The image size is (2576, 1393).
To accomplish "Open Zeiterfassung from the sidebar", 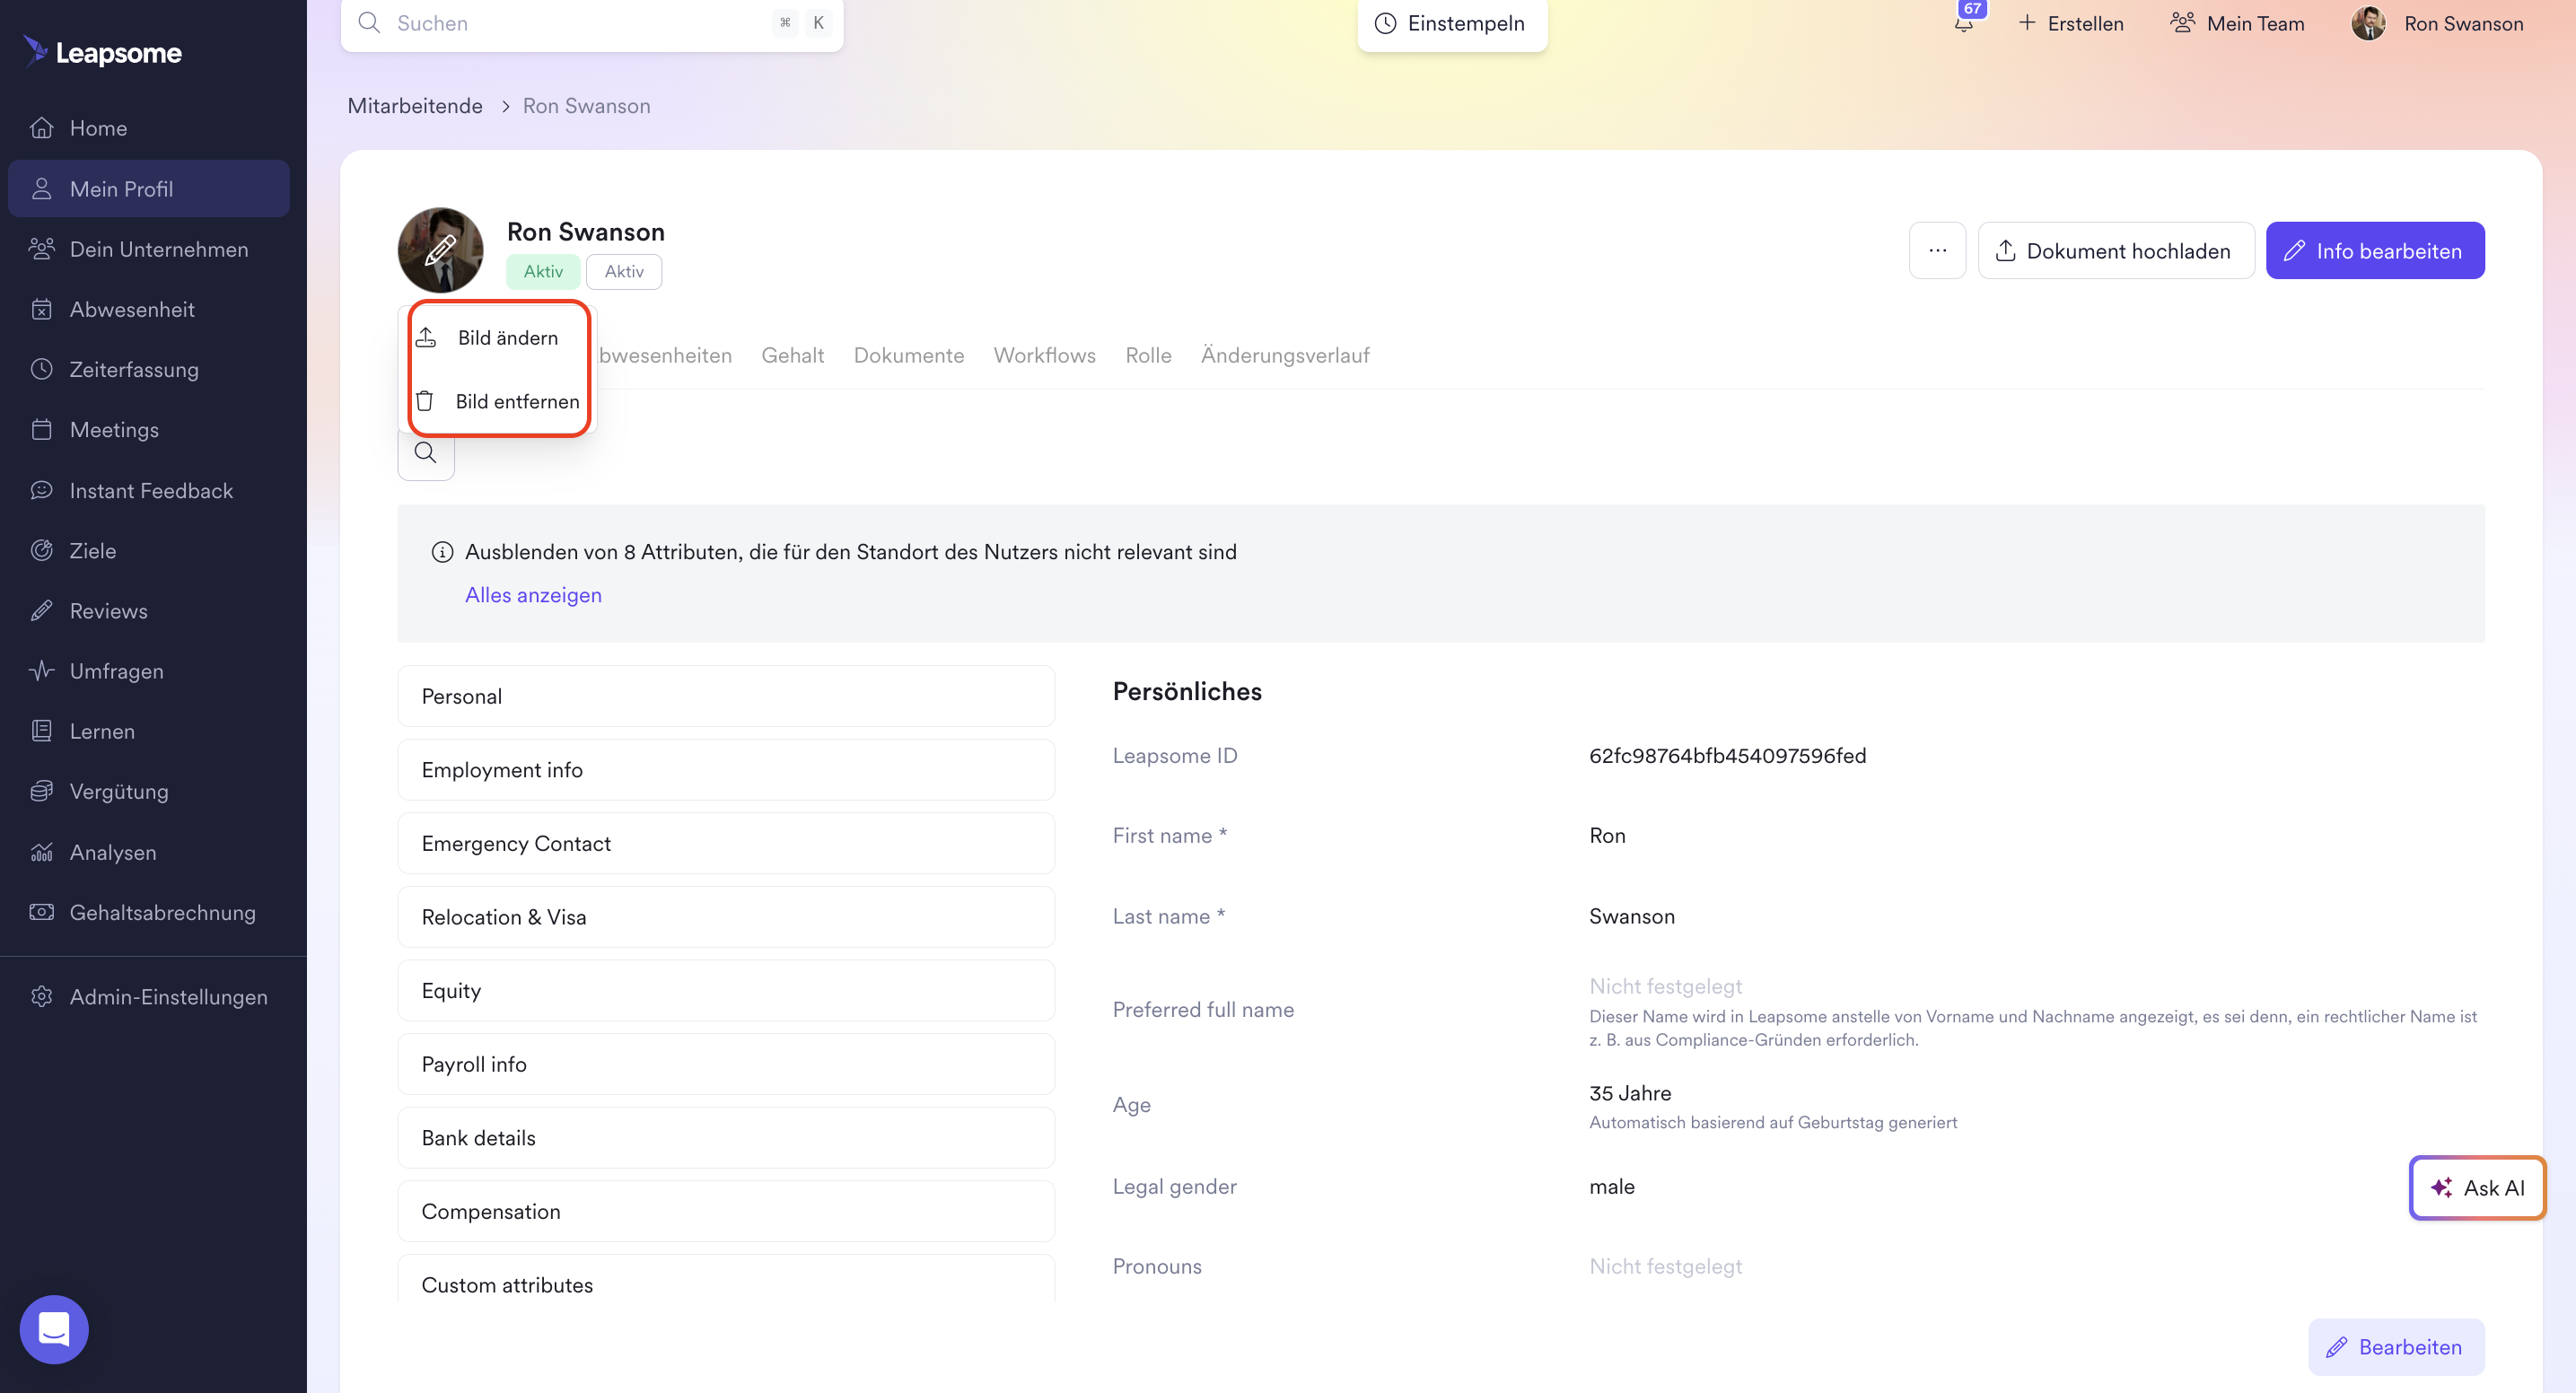I will 134,369.
